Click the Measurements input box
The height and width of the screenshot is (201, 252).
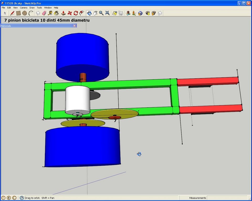point(227,198)
